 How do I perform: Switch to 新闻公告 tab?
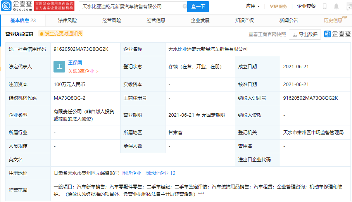pyautogui.click(x=288, y=21)
